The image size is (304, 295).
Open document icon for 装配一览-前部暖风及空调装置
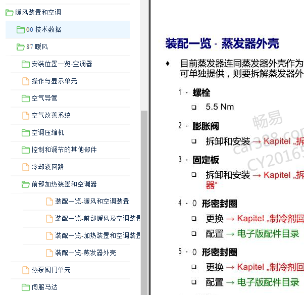pos(49,219)
